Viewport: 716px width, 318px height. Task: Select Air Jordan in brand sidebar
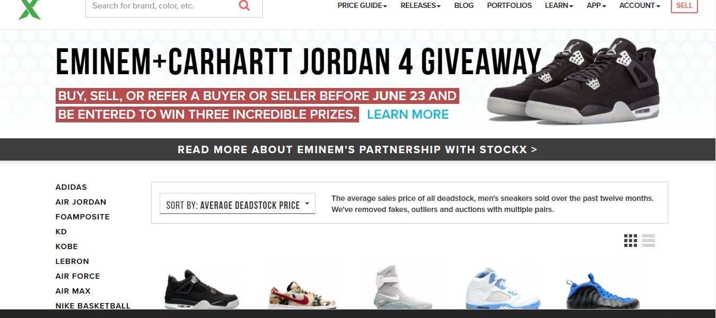click(x=81, y=202)
